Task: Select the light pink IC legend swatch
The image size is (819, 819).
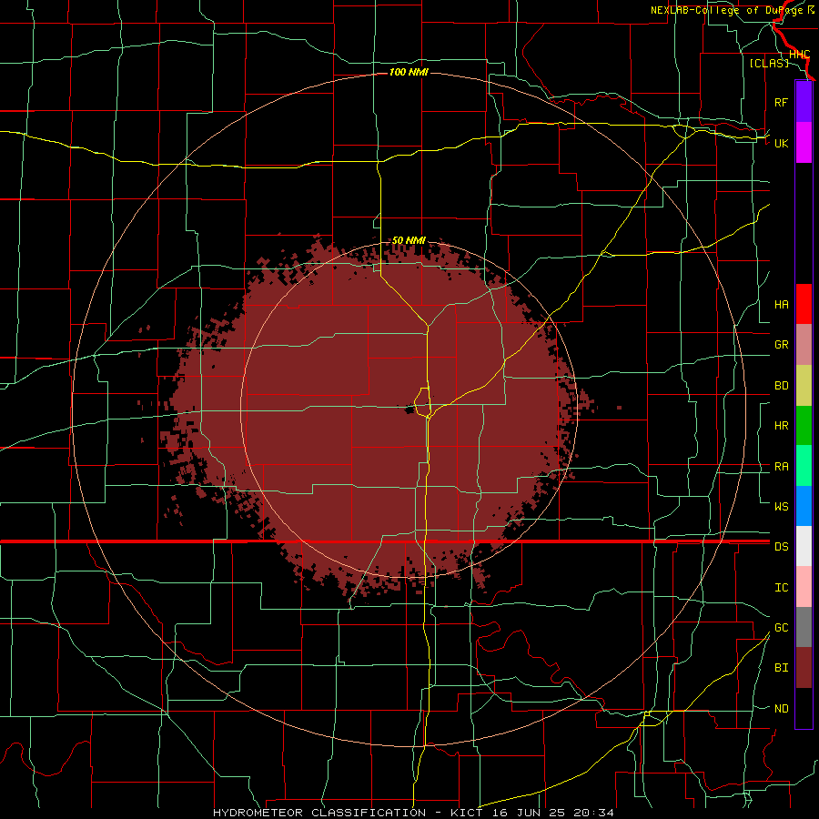Action: (x=804, y=587)
